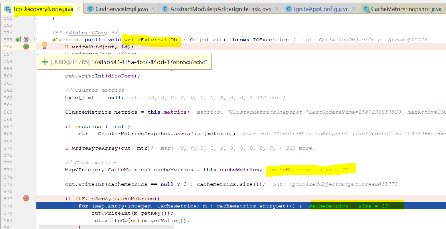Expand the UUID value in debugger tooltip
Image resolution: width=446 pixels, height=229 pixels.
pyautogui.click(x=45, y=62)
